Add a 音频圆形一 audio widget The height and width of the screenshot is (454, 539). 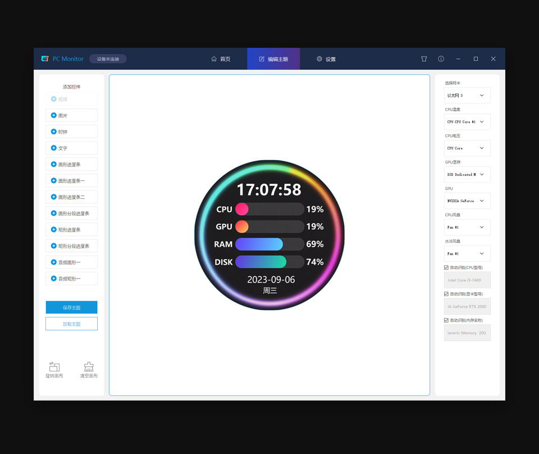(x=71, y=262)
